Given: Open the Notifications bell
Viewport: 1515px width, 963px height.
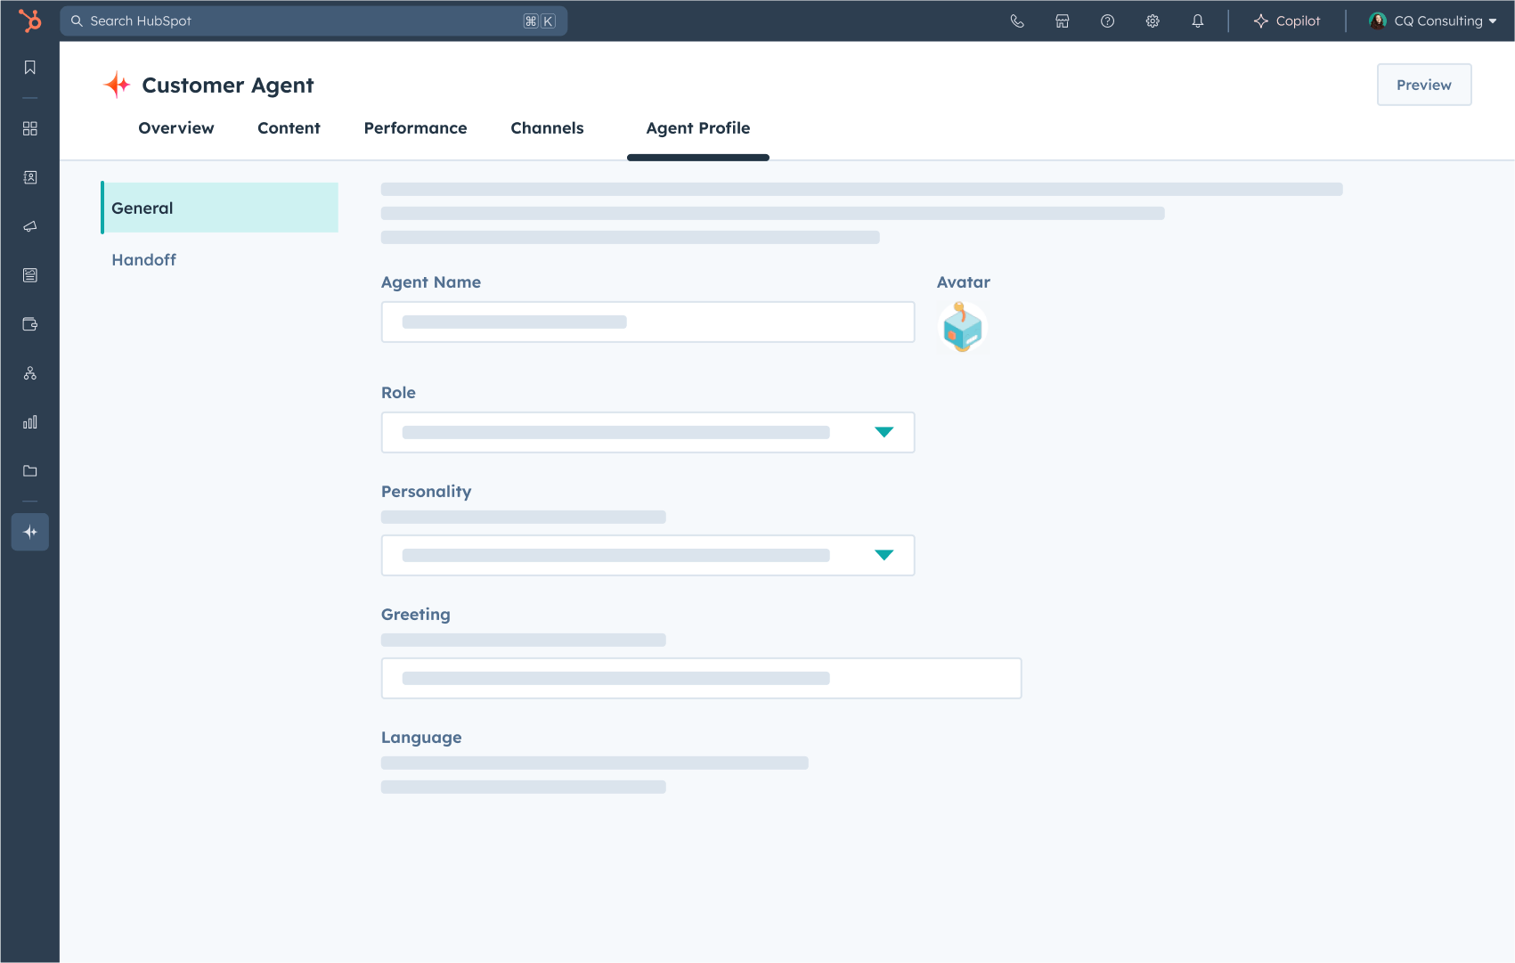Looking at the screenshot, I should click(x=1198, y=21).
